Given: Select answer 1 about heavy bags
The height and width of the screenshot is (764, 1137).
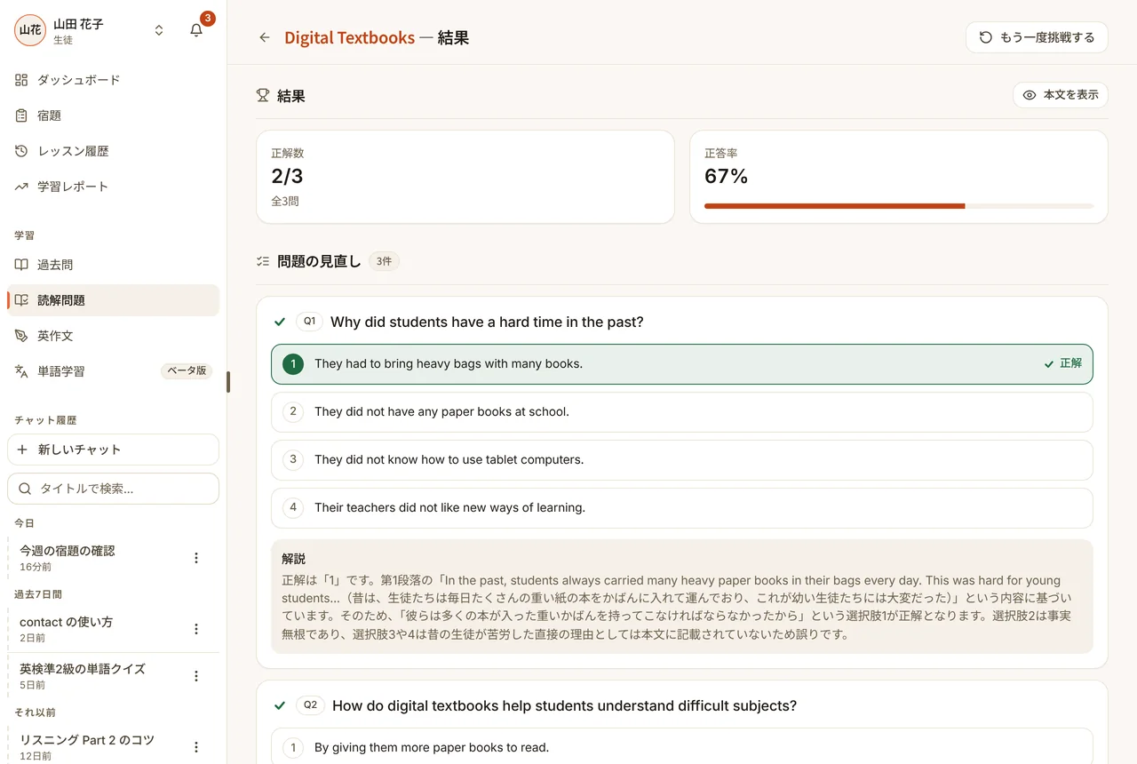Looking at the screenshot, I should [x=682, y=364].
